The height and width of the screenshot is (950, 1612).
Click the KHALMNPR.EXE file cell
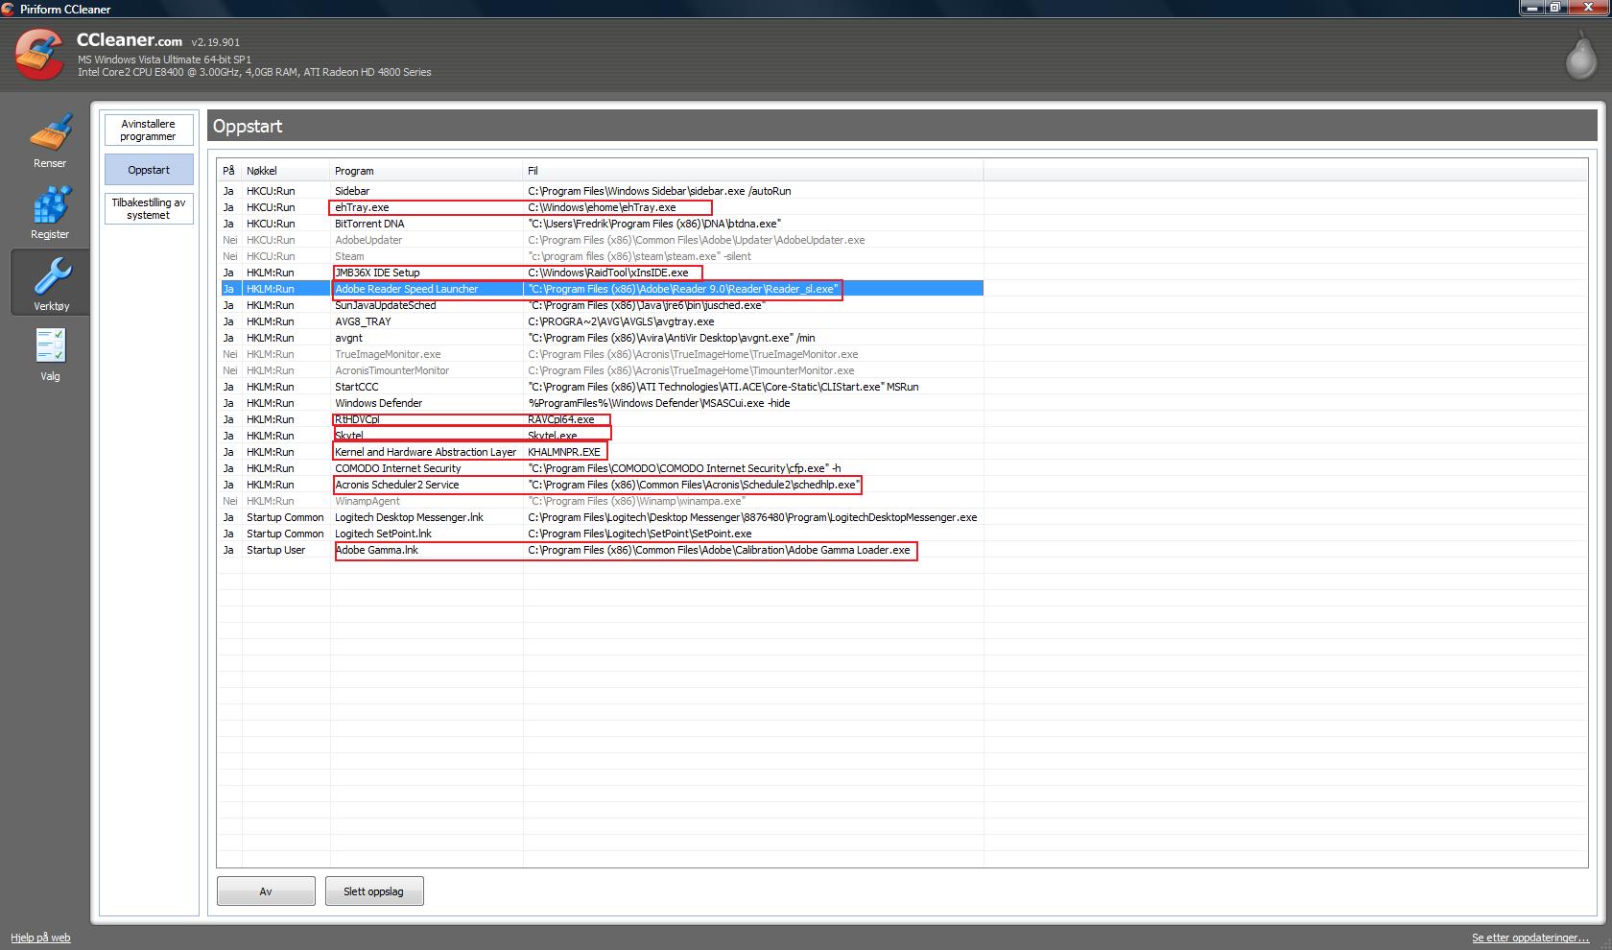tap(564, 452)
